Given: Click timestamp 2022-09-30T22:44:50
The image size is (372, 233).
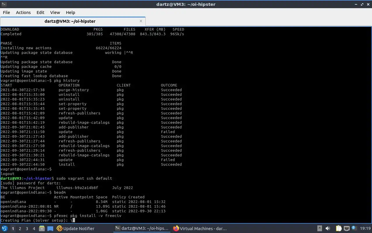Looking at the screenshot, I should [23, 165].
